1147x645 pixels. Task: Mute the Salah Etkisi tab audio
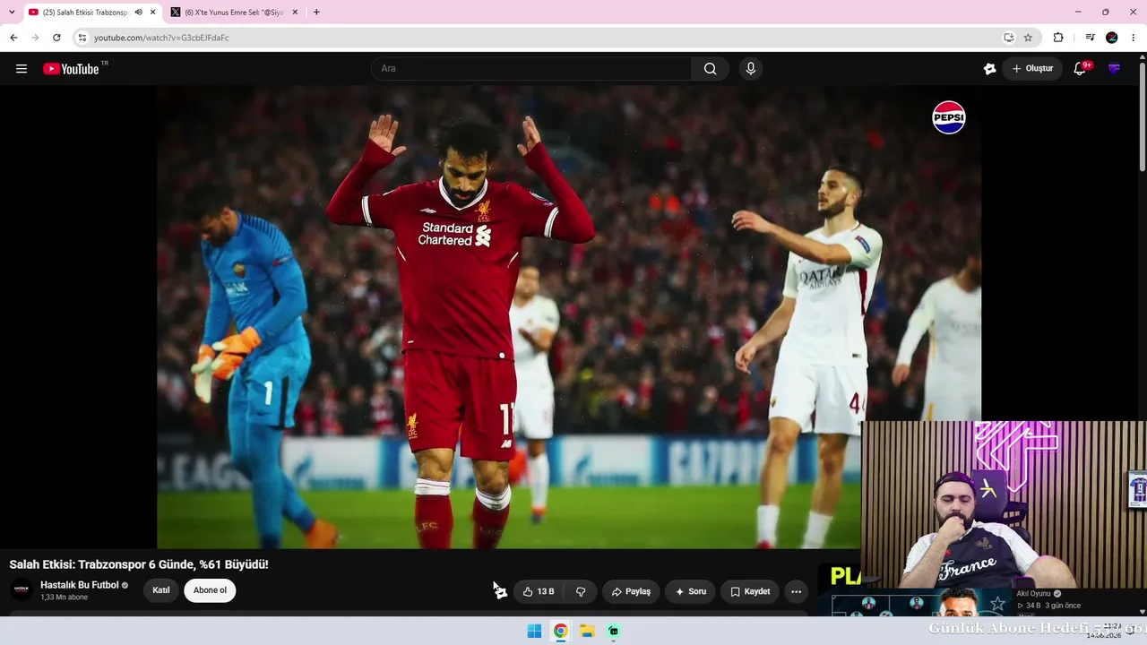138,13
